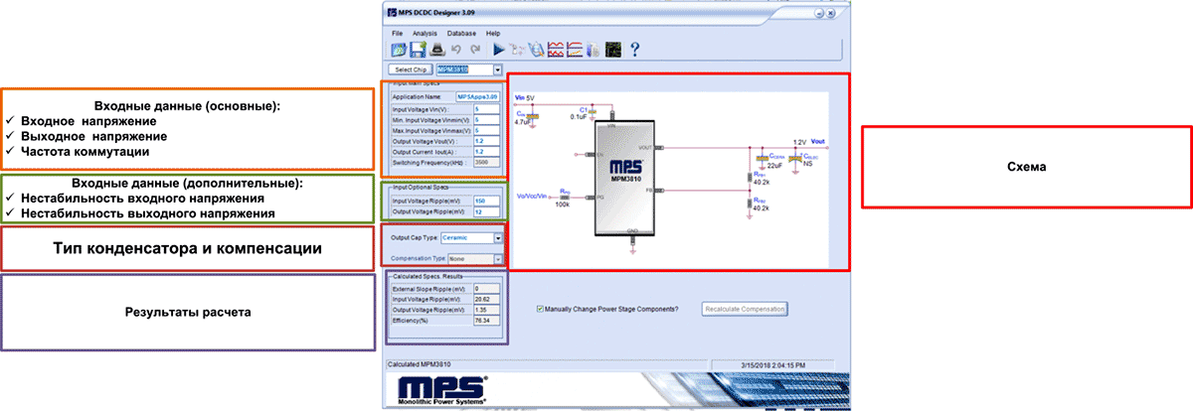Open the Output Cap Type Ceramic dropdown

498,238
